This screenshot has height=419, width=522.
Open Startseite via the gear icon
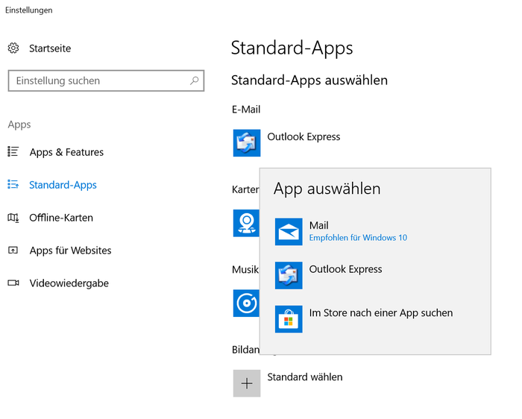(x=13, y=48)
